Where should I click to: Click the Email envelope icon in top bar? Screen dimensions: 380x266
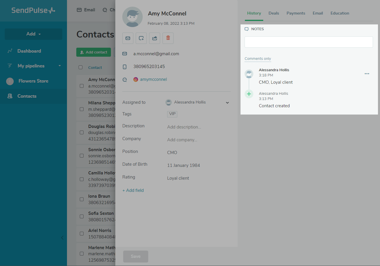79,10
